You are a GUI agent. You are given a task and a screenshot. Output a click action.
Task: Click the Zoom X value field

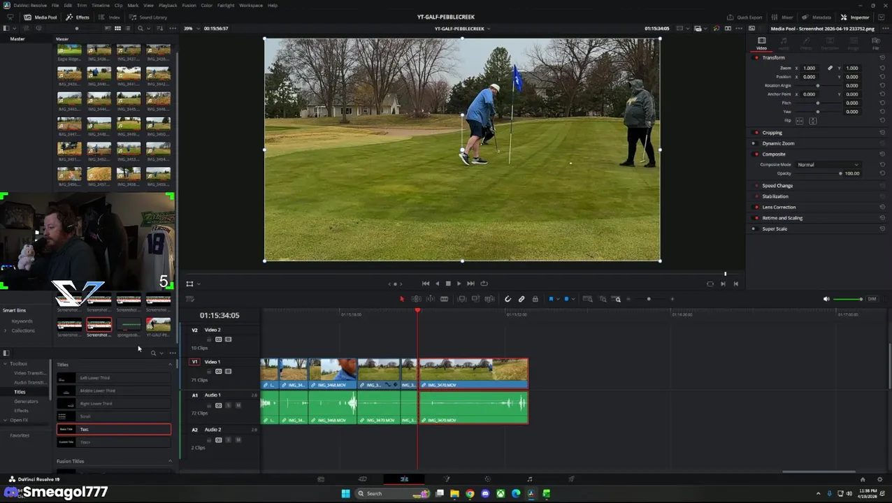click(810, 68)
